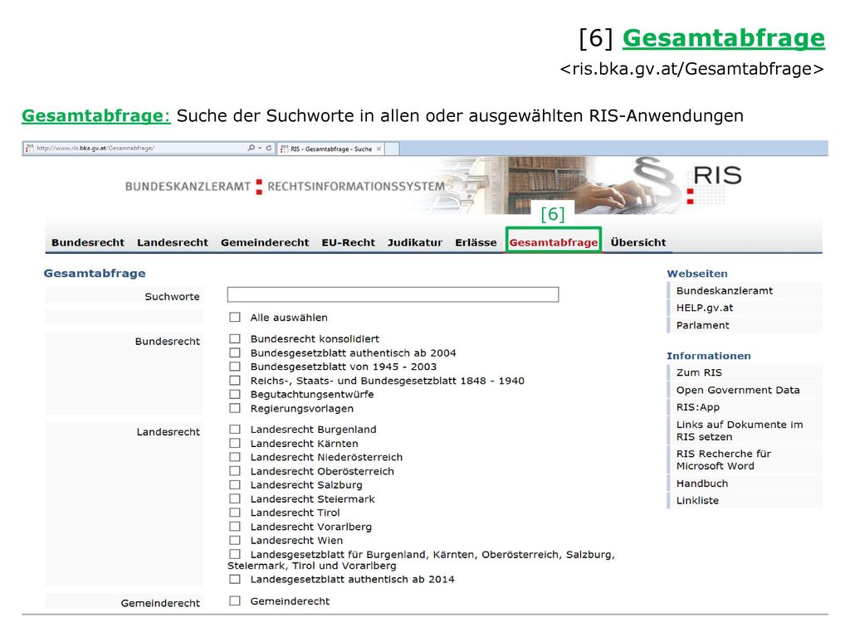Check Landesrecht Steiermark
Screen dimensions: 850x637
tap(235, 498)
